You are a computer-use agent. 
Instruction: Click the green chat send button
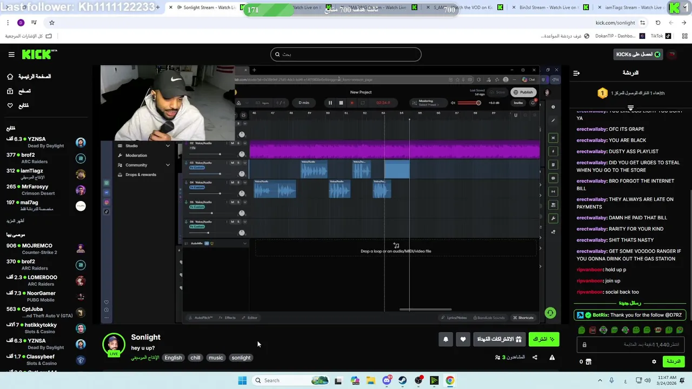[x=673, y=361]
